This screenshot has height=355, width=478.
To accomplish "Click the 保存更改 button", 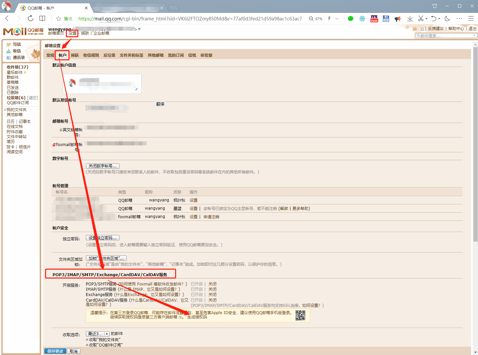I will pos(55,351).
